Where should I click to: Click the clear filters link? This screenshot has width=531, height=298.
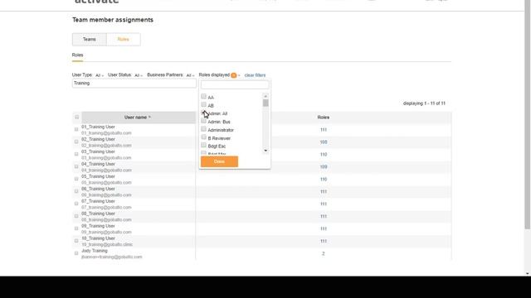tap(255, 75)
